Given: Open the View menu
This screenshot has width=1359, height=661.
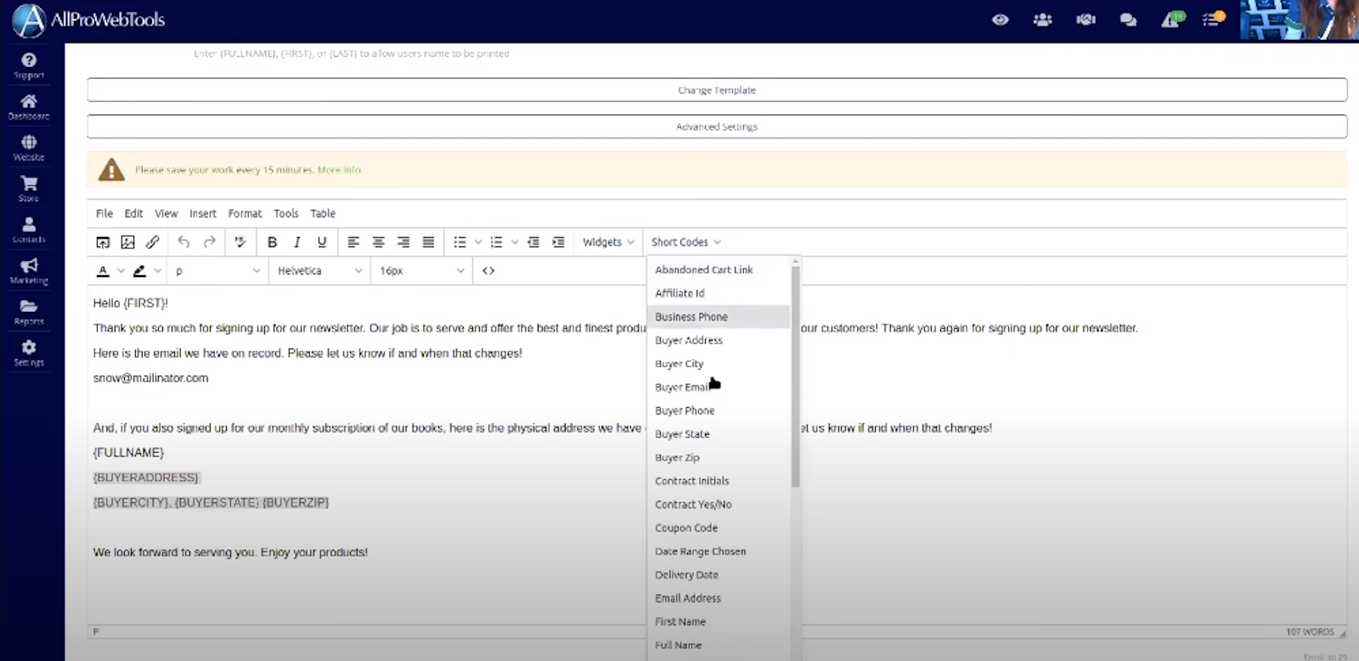Looking at the screenshot, I should coord(166,213).
